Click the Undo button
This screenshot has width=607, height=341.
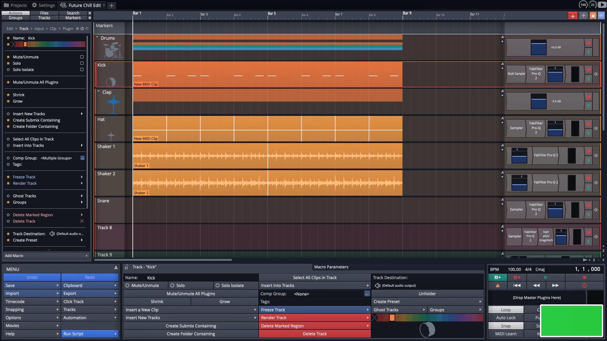tap(32, 277)
